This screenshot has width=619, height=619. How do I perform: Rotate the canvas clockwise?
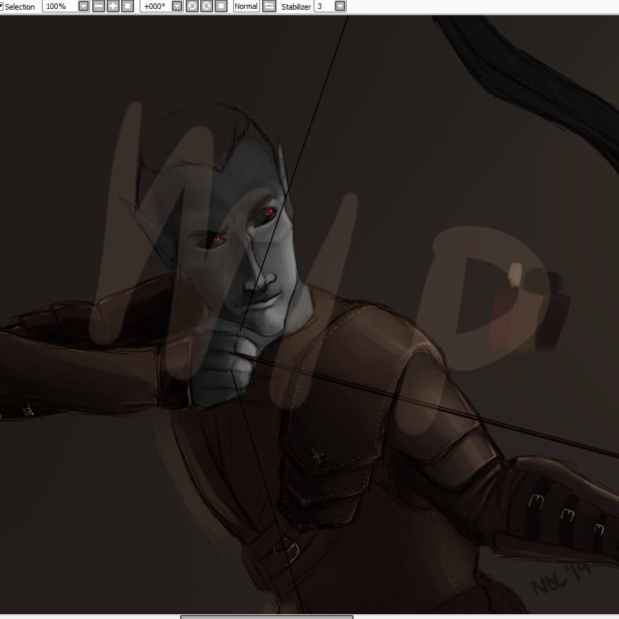(206, 6)
